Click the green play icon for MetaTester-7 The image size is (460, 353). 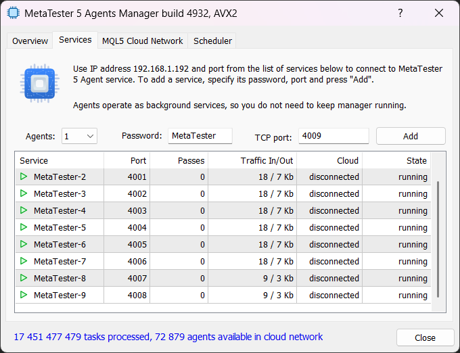click(x=24, y=261)
